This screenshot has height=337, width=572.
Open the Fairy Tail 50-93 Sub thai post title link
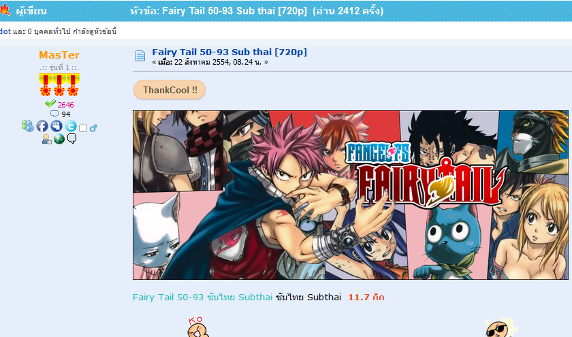click(x=229, y=52)
